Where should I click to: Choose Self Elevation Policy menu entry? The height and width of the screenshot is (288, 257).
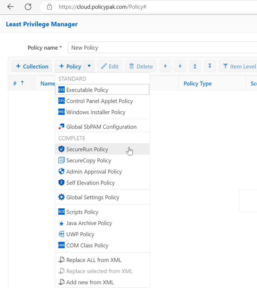pyautogui.click(x=90, y=183)
